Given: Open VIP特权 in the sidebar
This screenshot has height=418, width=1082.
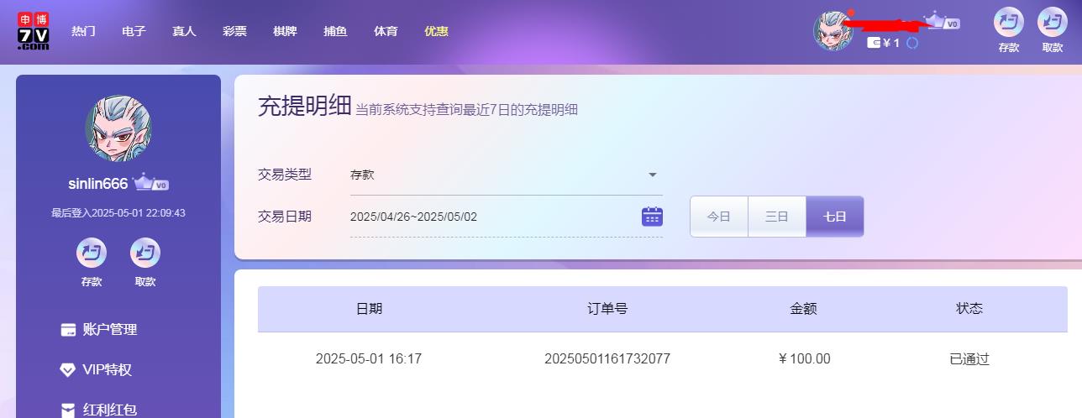Looking at the screenshot, I should pyautogui.click(x=97, y=370).
